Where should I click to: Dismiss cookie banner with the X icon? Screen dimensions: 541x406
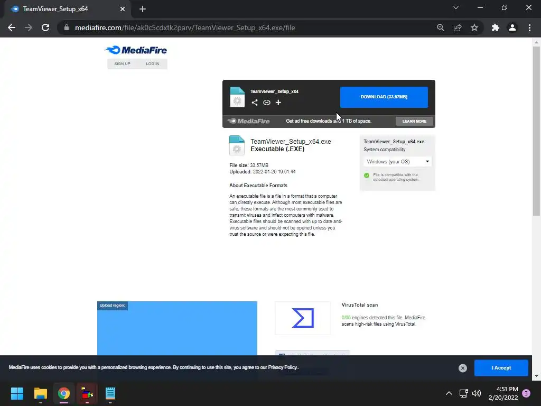463,368
